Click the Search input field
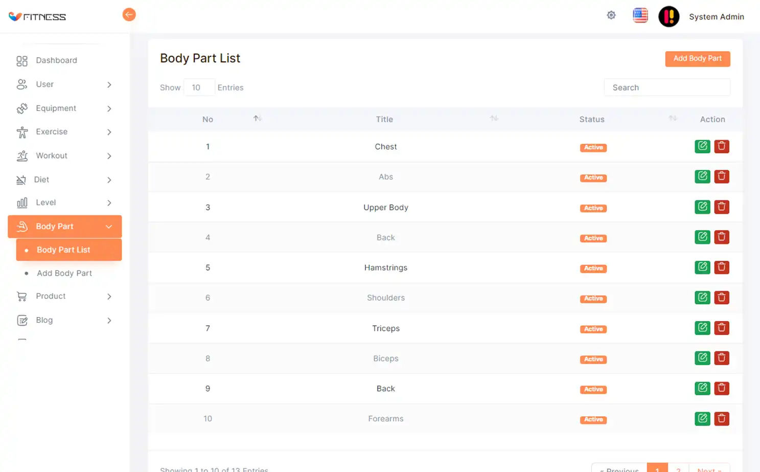760x472 pixels. tap(666, 87)
